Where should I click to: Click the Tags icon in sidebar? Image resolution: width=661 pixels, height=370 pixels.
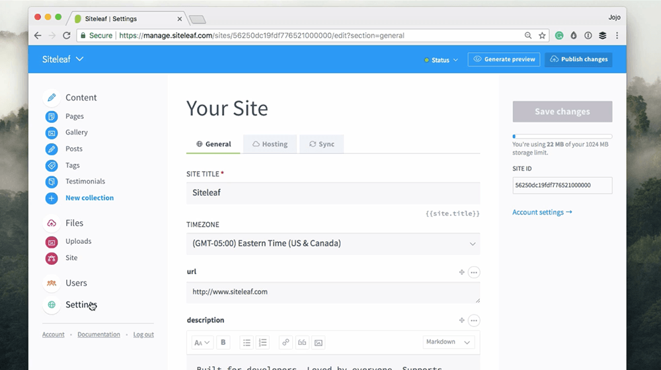click(x=52, y=166)
